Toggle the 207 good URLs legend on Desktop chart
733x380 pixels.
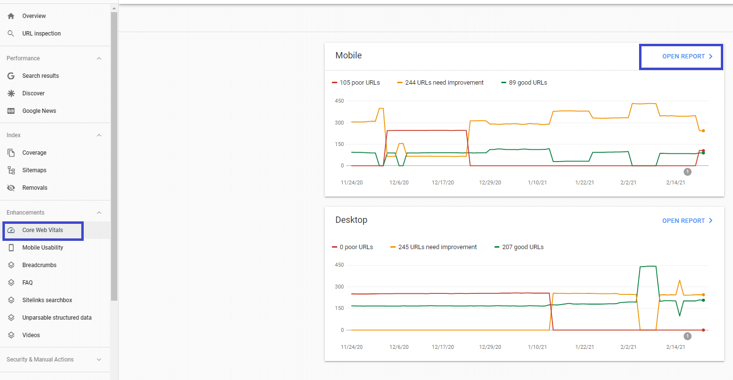point(518,247)
